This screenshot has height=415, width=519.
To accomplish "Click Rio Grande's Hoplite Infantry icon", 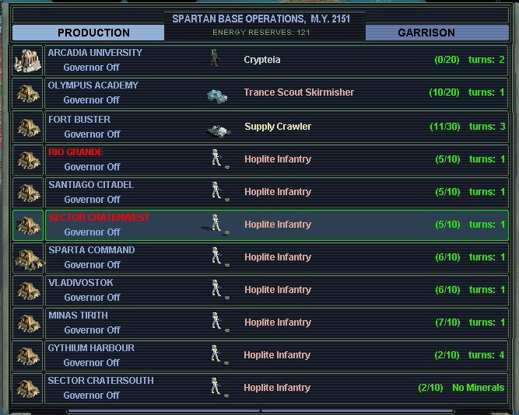I will point(218,159).
